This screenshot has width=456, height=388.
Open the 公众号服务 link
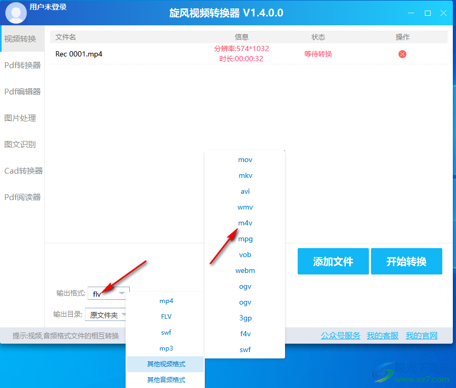pyautogui.click(x=340, y=335)
